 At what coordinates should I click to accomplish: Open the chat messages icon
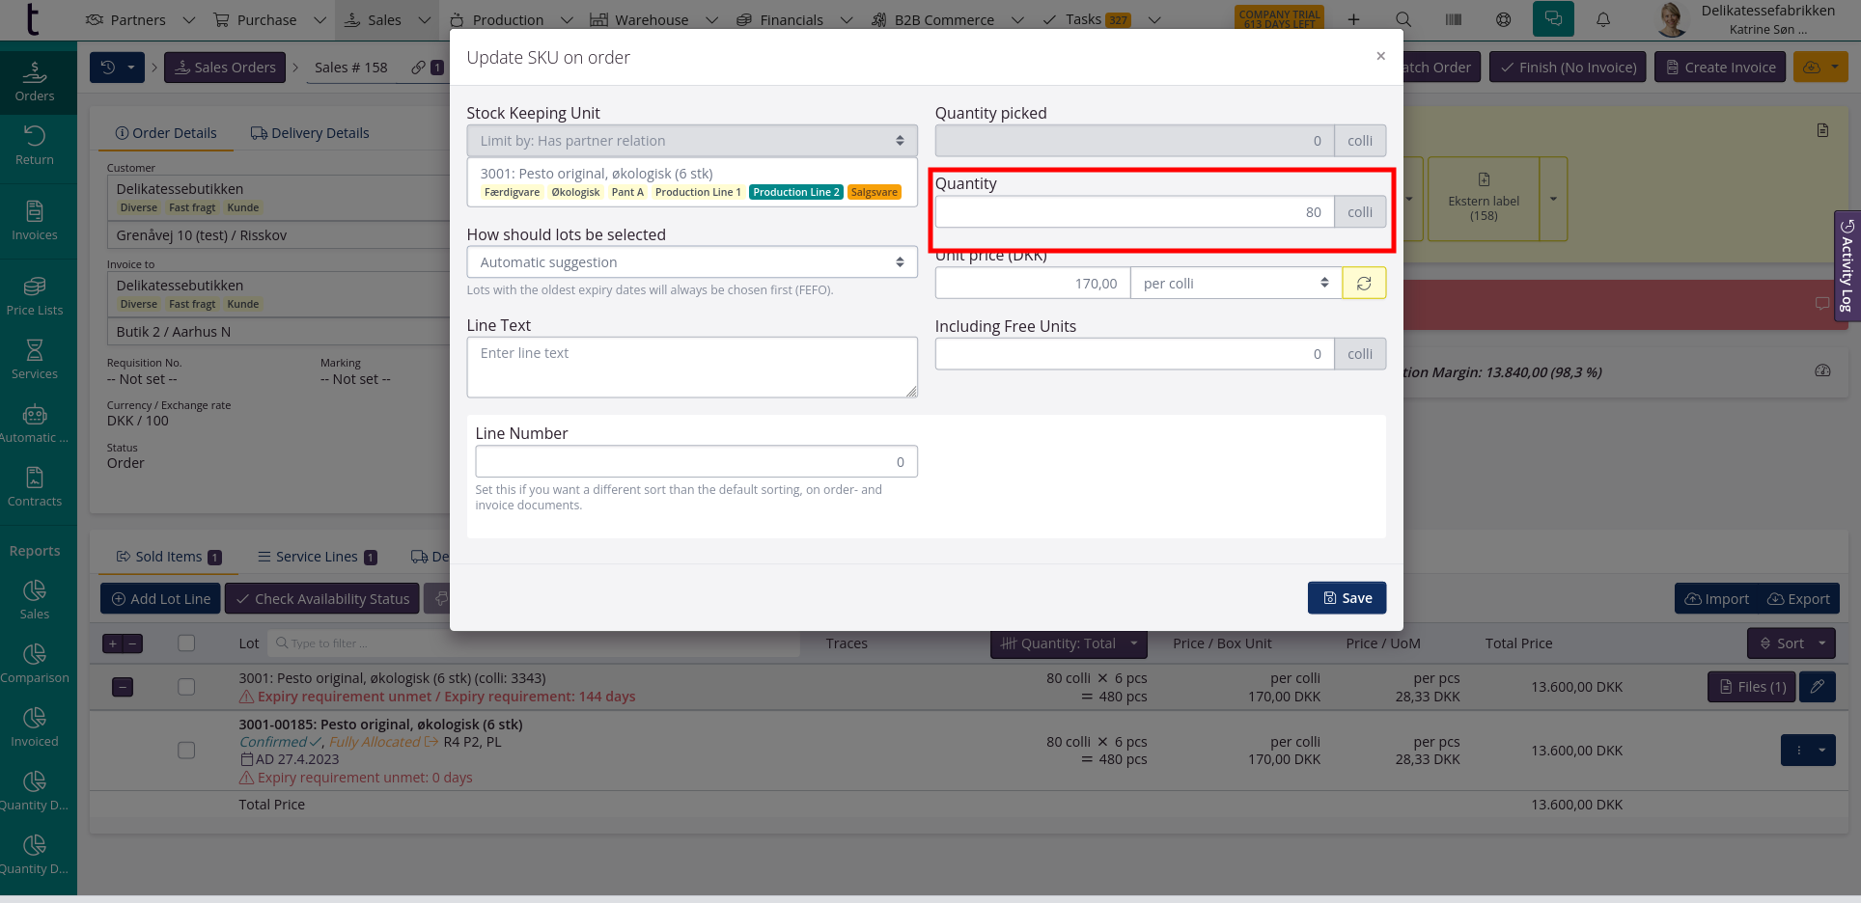click(1553, 19)
